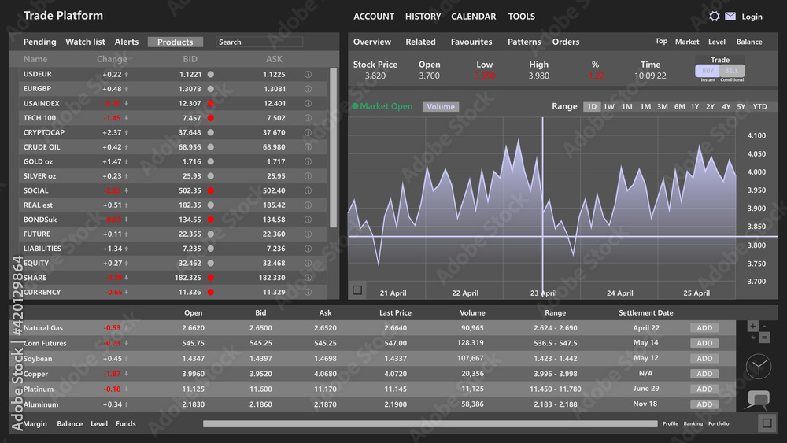Screen dimensions: 787x443
Task: Click the Login link
Action: 752,17
